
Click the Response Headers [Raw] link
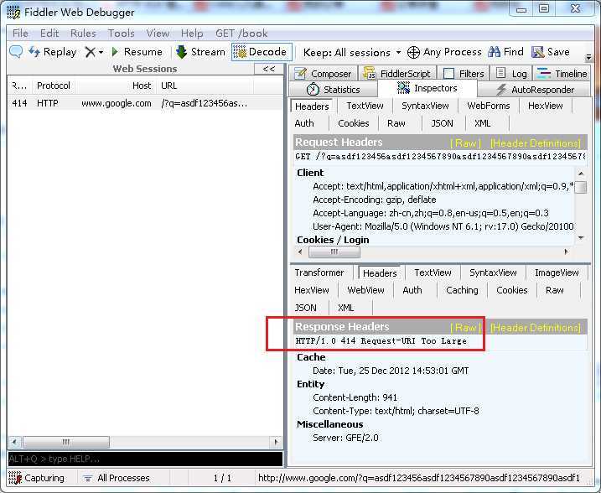[465, 328]
